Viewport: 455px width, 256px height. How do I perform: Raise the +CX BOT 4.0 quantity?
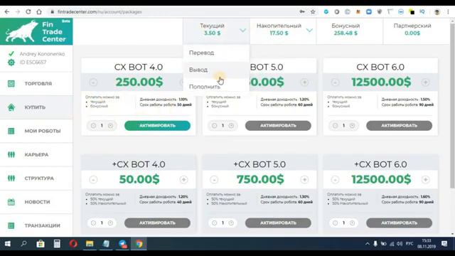pos(110,223)
